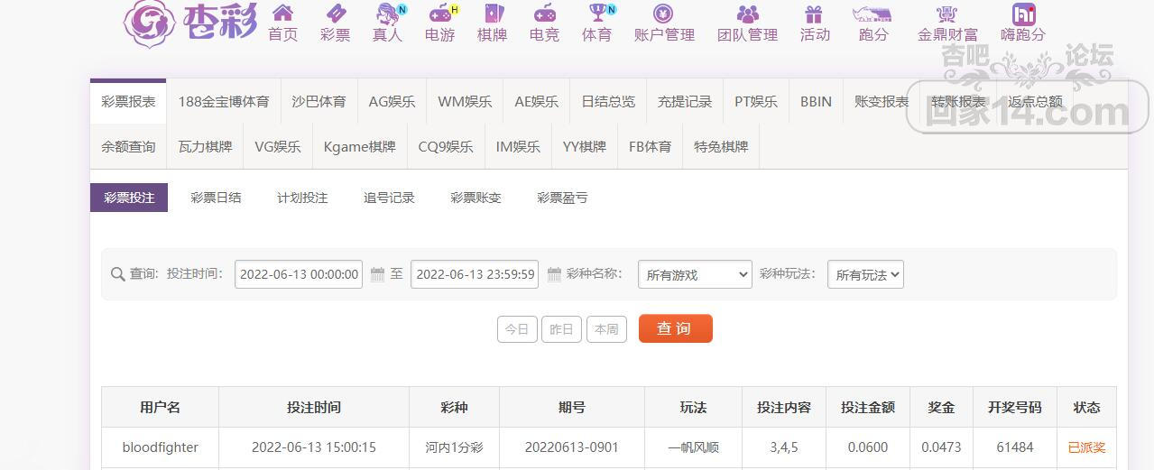Open the 体育 trophy icon
This screenshot has width=1154, height=470.
pyautogui.click(x=596, y=14)
